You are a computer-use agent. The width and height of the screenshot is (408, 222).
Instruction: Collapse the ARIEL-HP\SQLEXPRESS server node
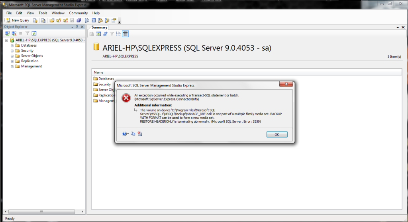pos(7,40)
